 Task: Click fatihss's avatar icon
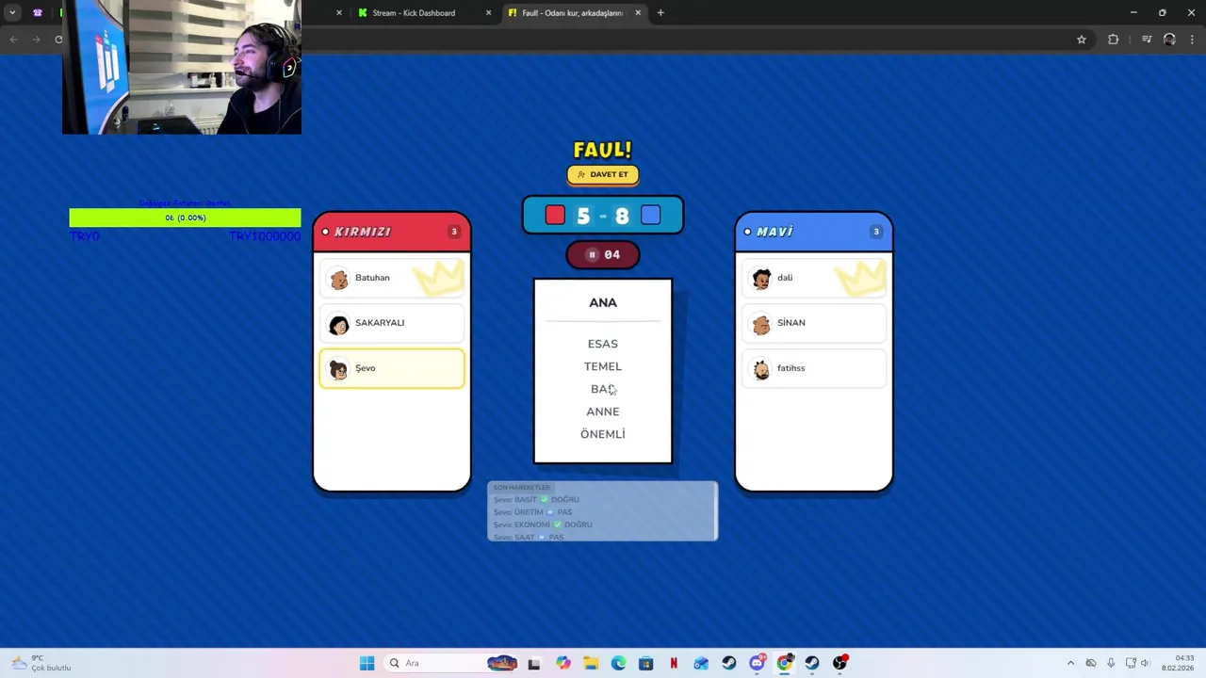coord(761,369)
